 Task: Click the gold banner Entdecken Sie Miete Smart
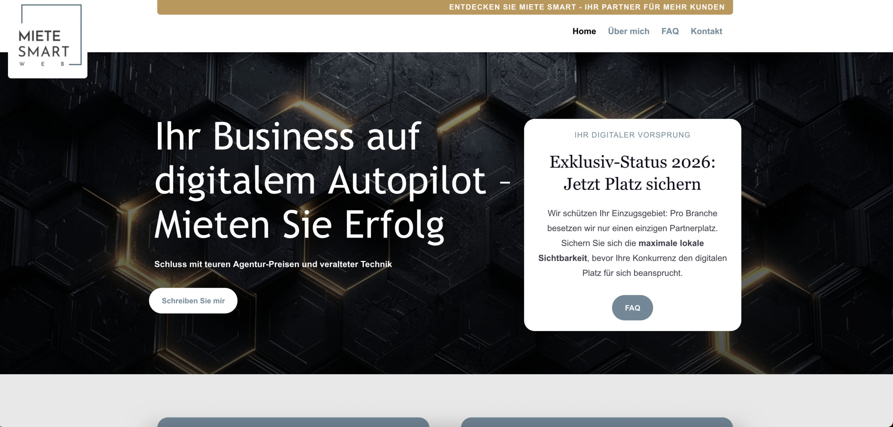pos(445,7)
